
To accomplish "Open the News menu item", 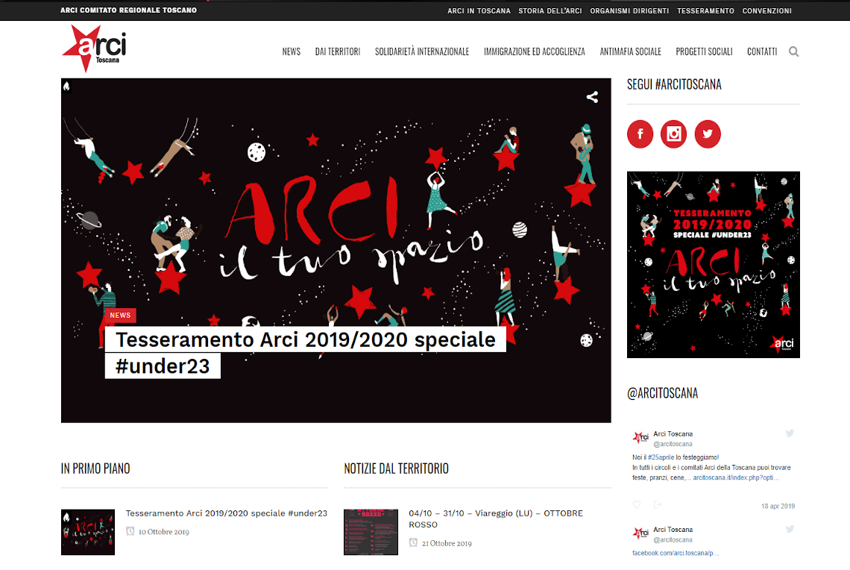I will (291, 51).
